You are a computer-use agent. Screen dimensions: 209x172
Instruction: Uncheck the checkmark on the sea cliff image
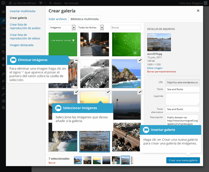tap(140, 60)
